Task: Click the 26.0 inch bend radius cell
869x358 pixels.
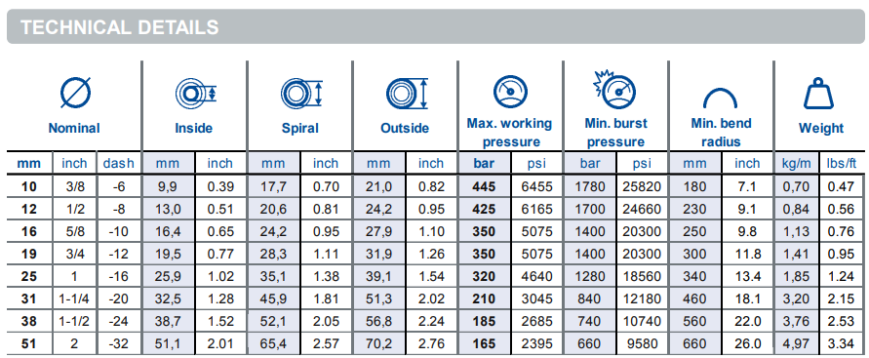Action: coord(746,344)
